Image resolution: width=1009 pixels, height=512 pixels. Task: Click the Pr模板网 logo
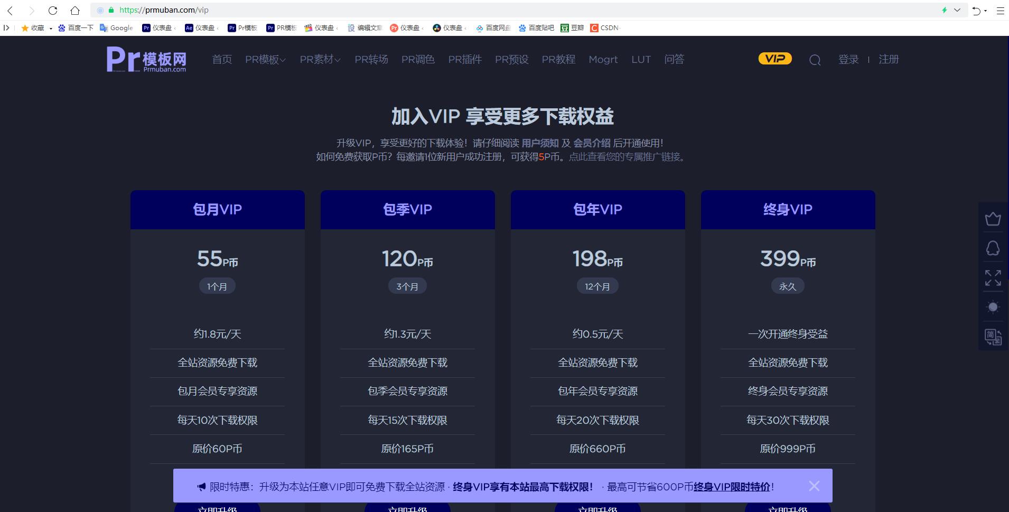click(x=145, y=59)
